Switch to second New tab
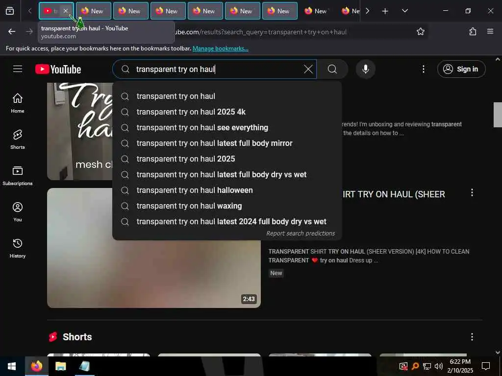Image resolution: width=502 pixels, height=376 pixels. (x=130, y=11)
